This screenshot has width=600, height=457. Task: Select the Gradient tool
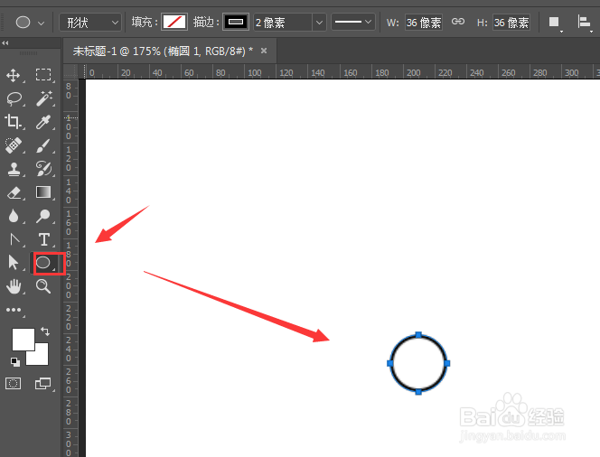click(43, 192)
